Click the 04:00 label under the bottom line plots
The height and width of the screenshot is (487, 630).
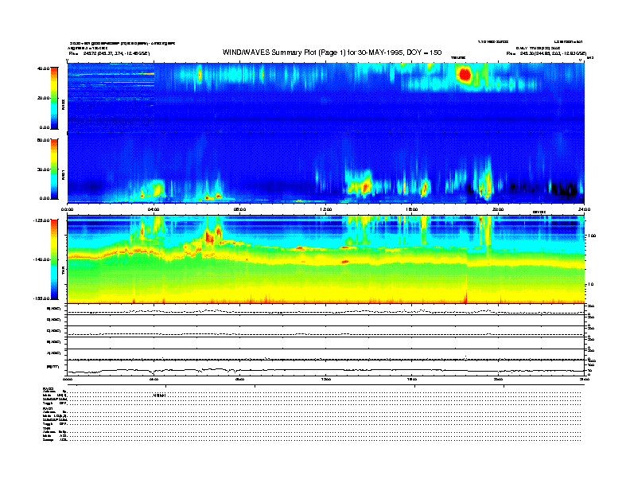(154, 379)
